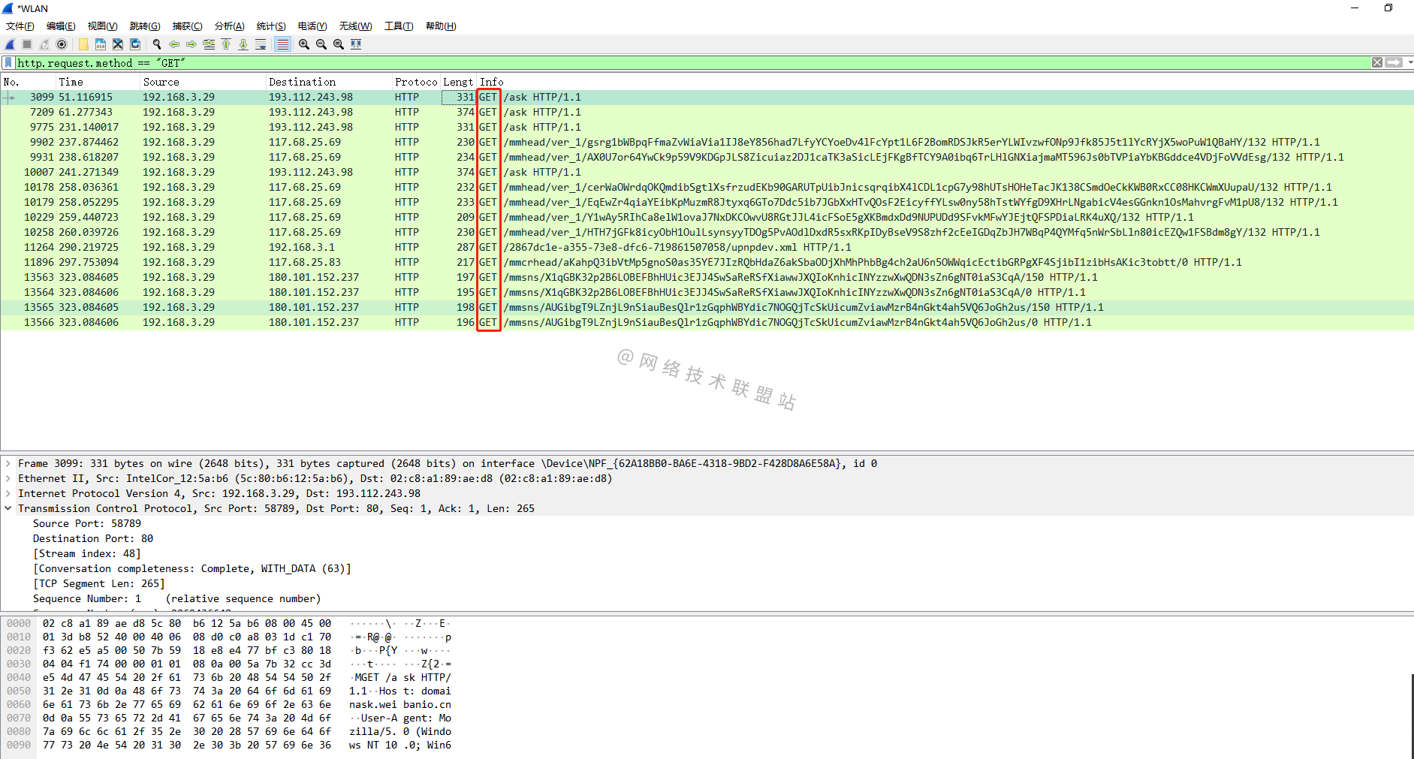
Task: Open the 分析(A) menu
Action: pyautogui.click(x=229, y=26)
